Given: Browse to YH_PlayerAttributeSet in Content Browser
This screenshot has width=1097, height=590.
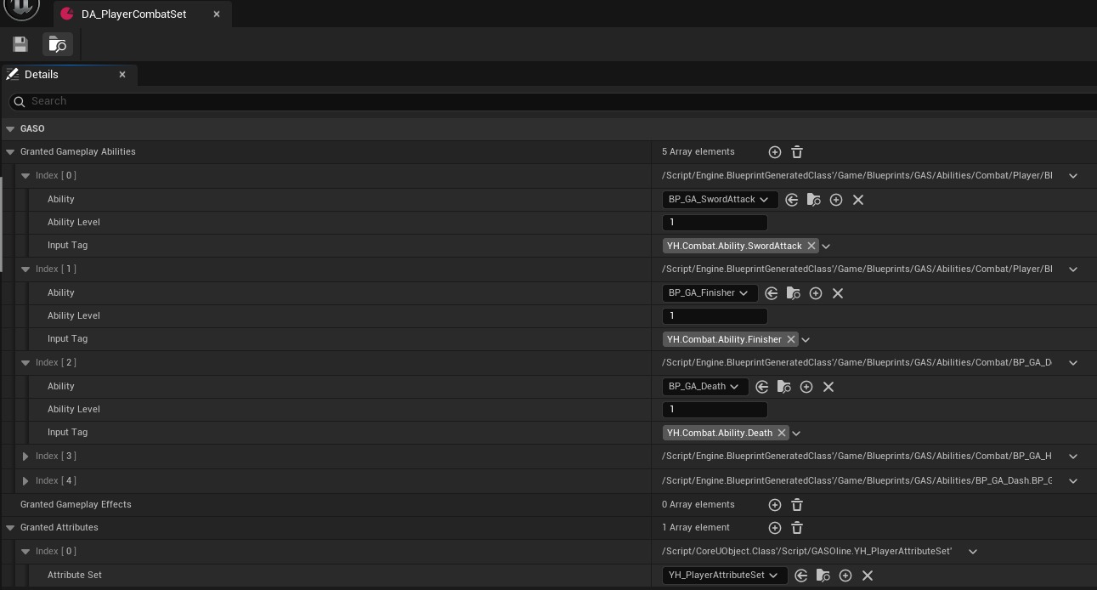Looking at the screenshot, I should (x=823, y=576).
